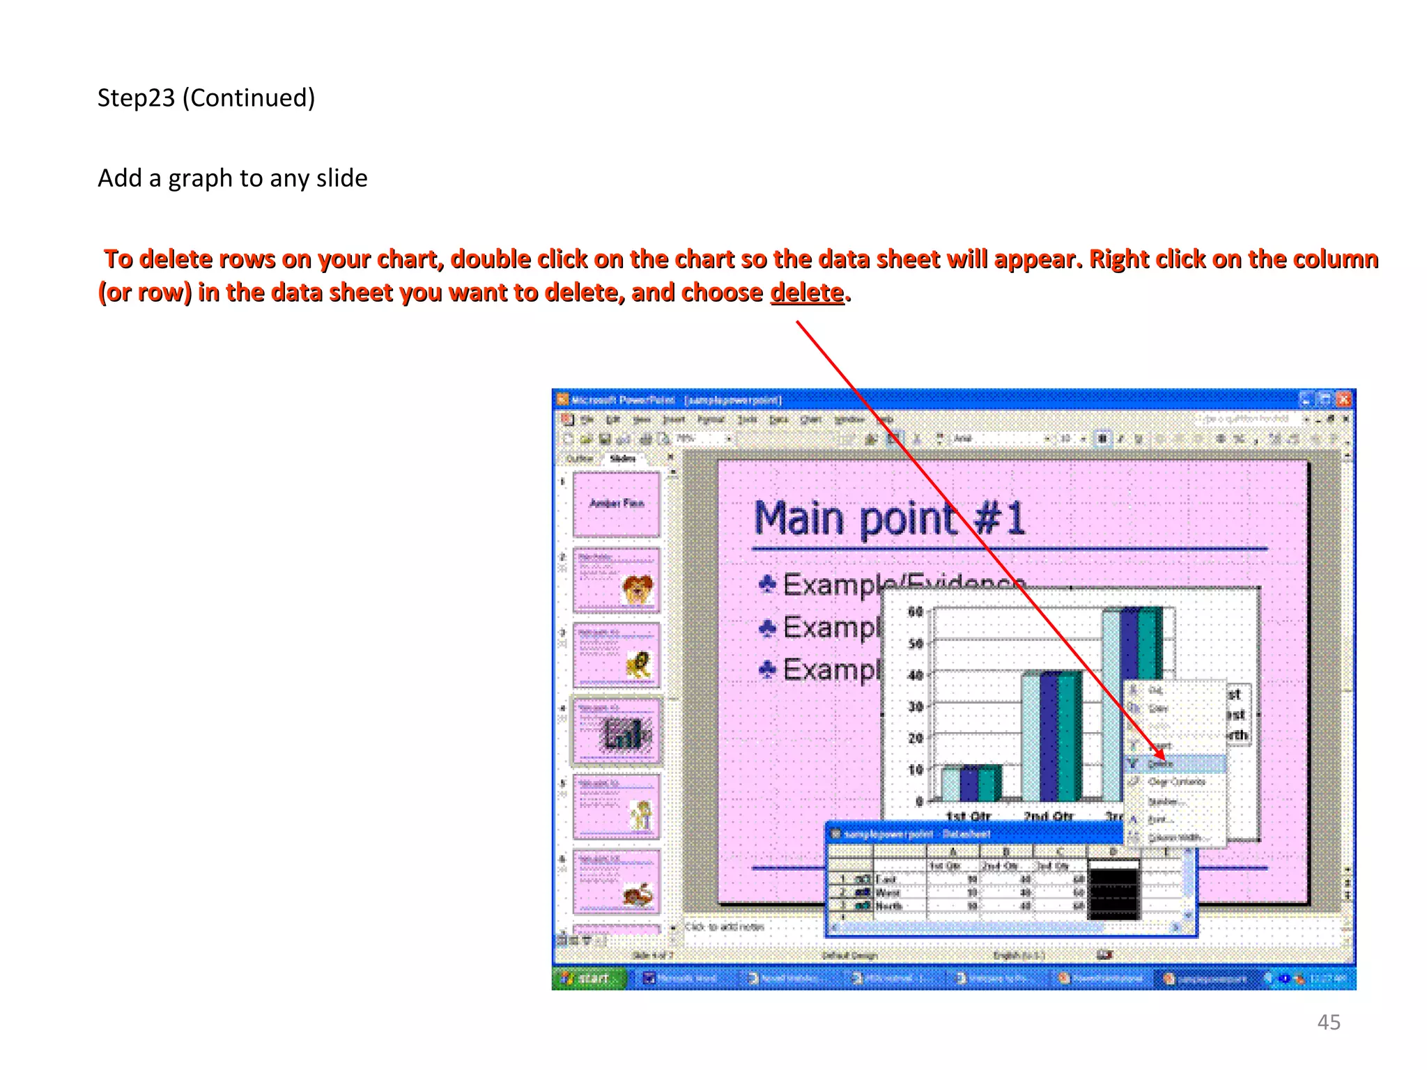Close the Outline/Slides pane
Viewport: 1427px width, 1070px height.
coord(670,457)
